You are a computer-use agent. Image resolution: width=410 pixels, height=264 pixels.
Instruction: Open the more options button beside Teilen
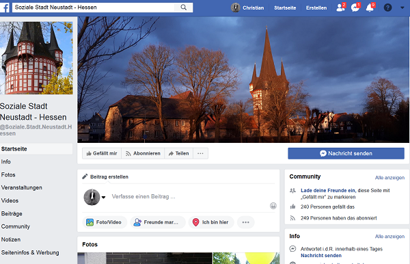click(x=200, y=153)
